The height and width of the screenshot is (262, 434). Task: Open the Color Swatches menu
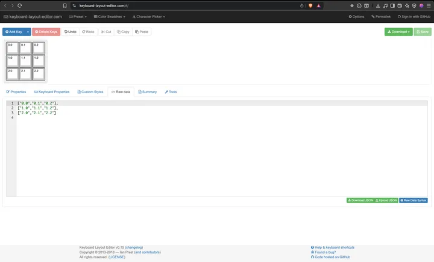pos(108,17)
